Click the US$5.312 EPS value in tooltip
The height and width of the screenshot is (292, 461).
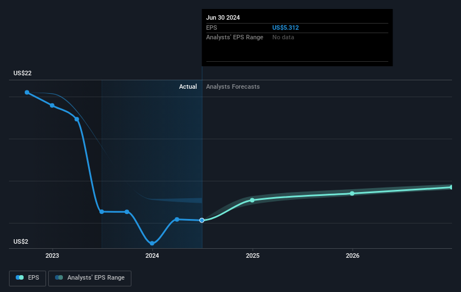tap(285, 28)
